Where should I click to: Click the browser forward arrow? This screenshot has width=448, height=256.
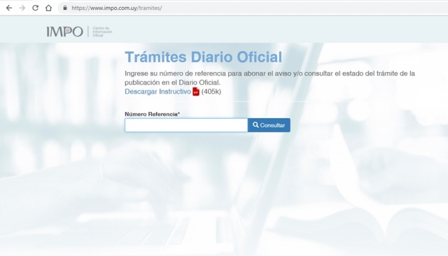[x=22, y=8]
